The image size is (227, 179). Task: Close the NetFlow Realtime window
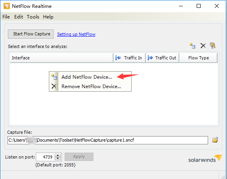click(x=217, y=6)
